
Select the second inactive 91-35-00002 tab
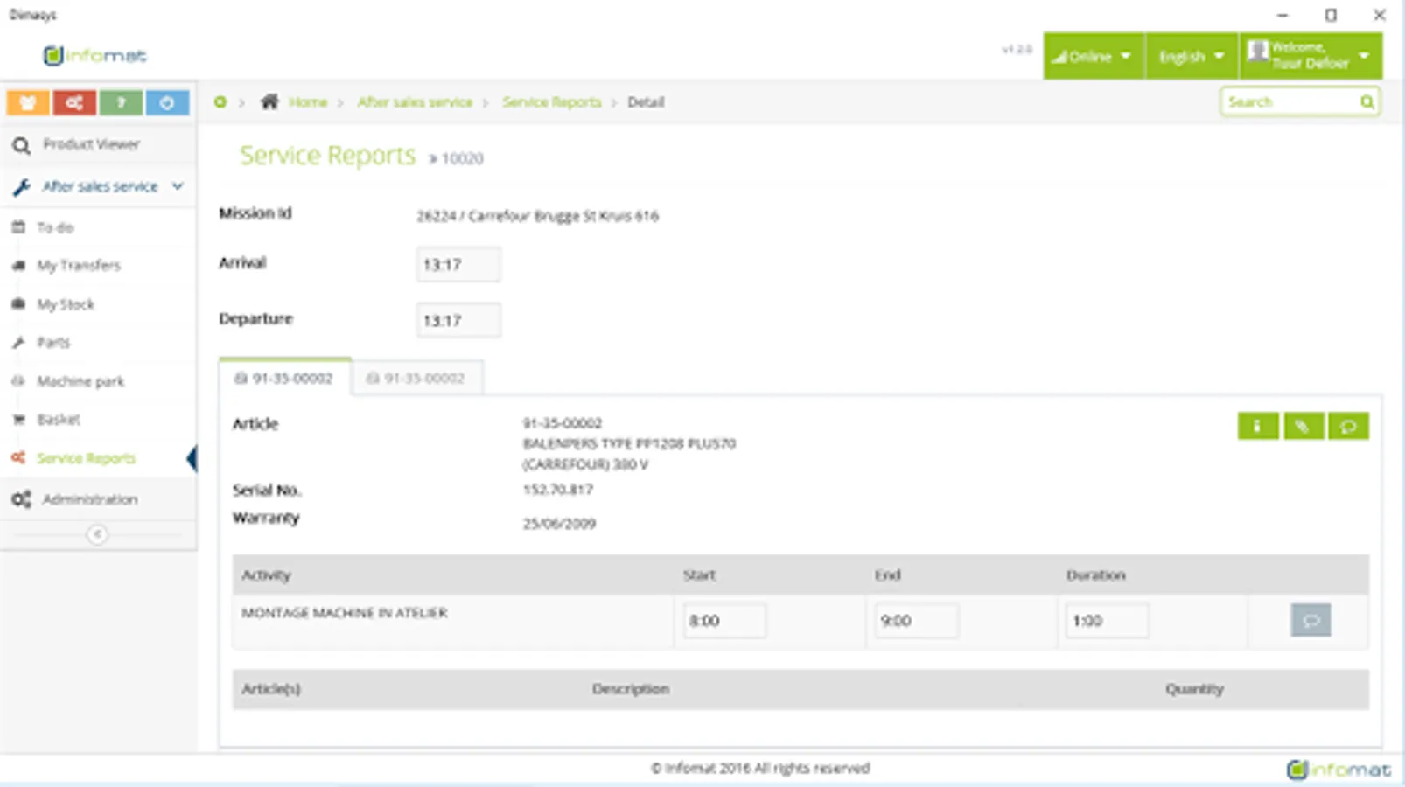(417, 378)
